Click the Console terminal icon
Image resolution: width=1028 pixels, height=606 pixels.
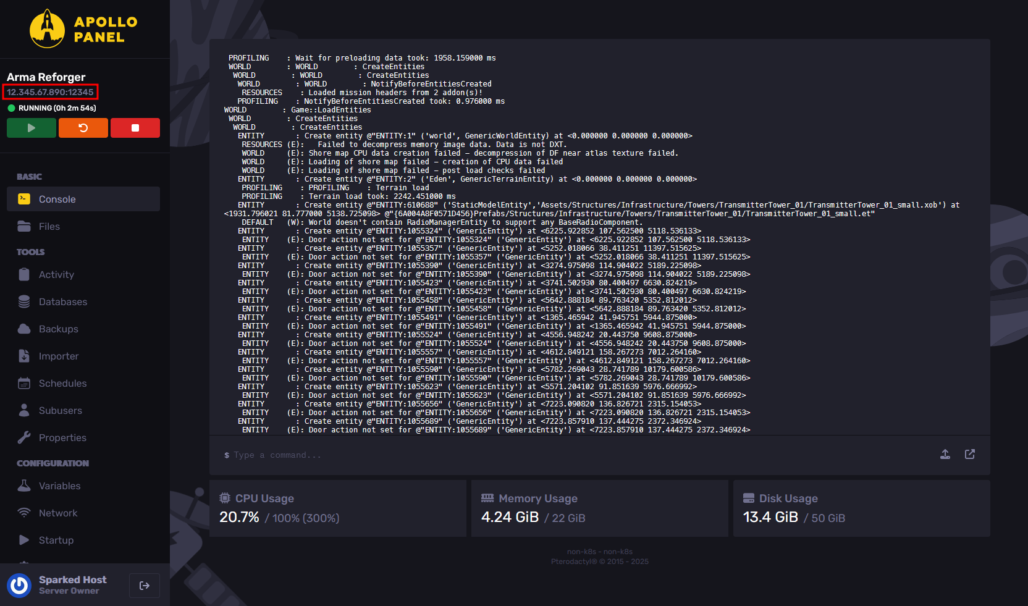pos(24,199)
